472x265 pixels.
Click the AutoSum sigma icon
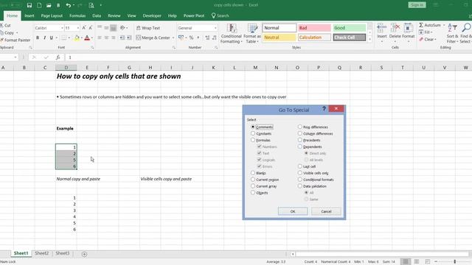point(421,25)
